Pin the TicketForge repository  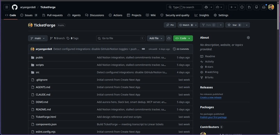(170, 25)
